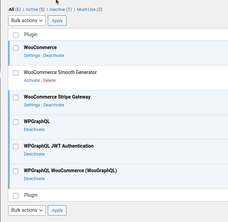Toggle the select-all checkbox in table header

16,35
